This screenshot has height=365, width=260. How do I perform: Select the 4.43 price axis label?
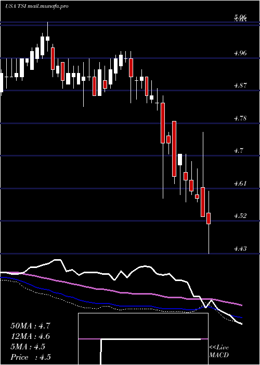[240, 248]
